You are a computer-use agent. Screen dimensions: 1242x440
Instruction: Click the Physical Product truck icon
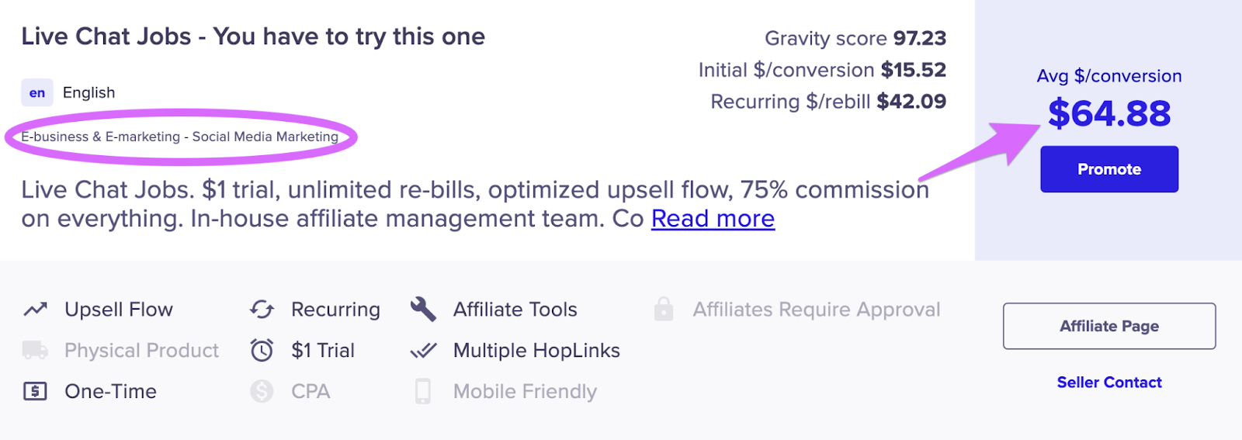point(35,351)
